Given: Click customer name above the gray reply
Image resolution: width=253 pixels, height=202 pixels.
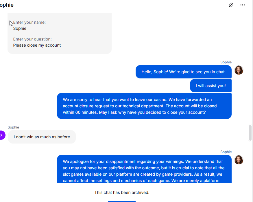Looking at the screenshot, I should 13,127.
